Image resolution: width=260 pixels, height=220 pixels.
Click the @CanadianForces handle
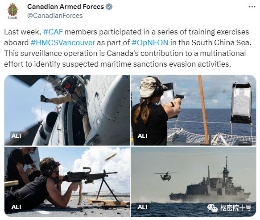point(55,16)
